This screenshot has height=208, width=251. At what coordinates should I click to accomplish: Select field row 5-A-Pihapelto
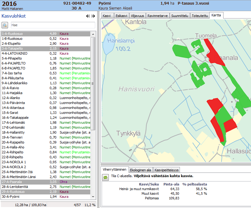[46, 58]
